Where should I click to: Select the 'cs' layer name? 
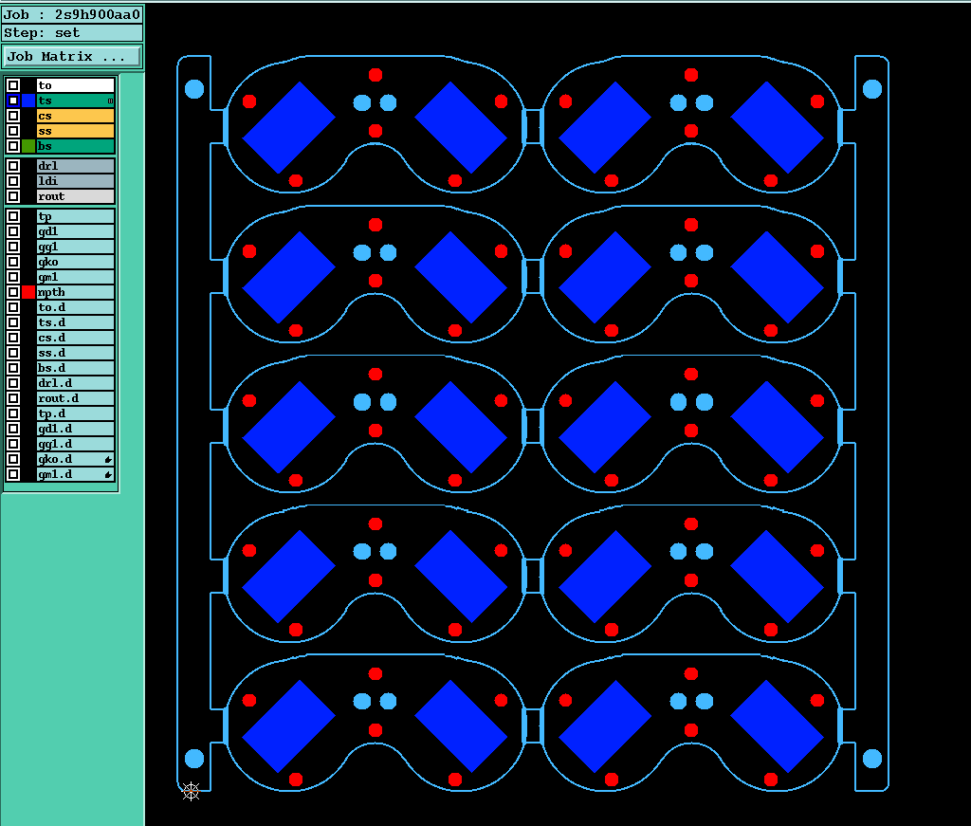76,116
